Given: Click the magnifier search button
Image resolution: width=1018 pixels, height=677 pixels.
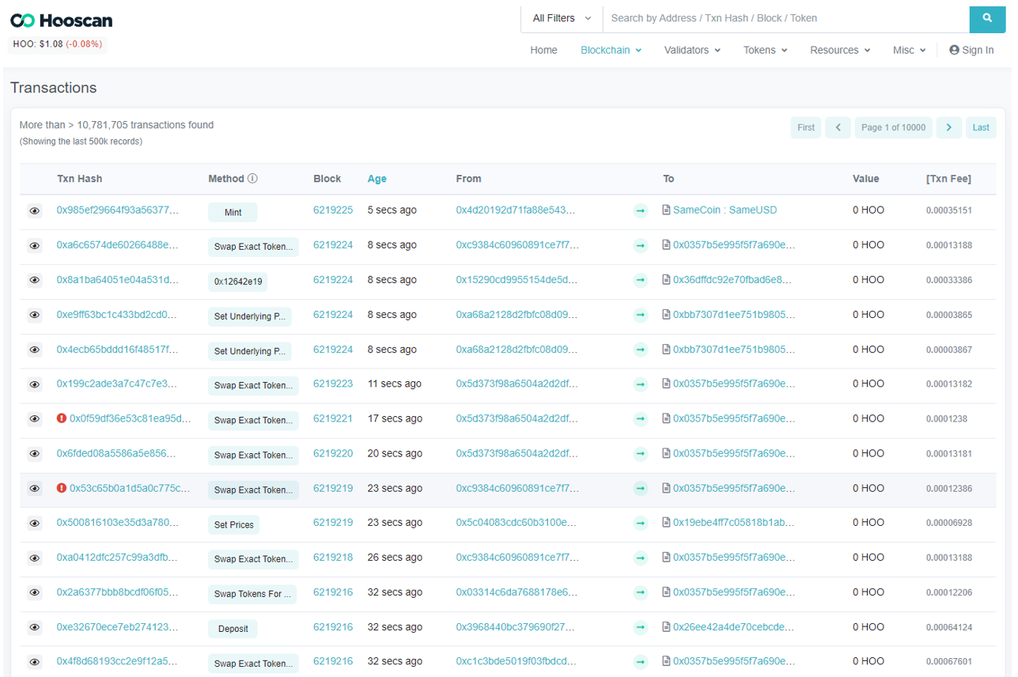Looking at the screenshot, I should (987, 18).
